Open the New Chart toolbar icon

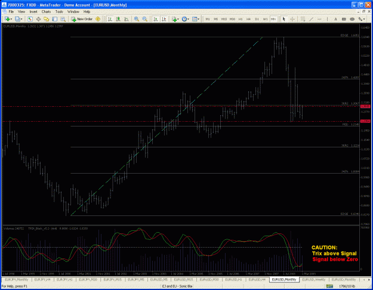(7, 19)
